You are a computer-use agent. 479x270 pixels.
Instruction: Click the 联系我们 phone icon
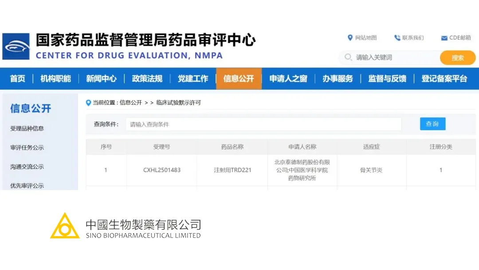[x=398, y=38]
